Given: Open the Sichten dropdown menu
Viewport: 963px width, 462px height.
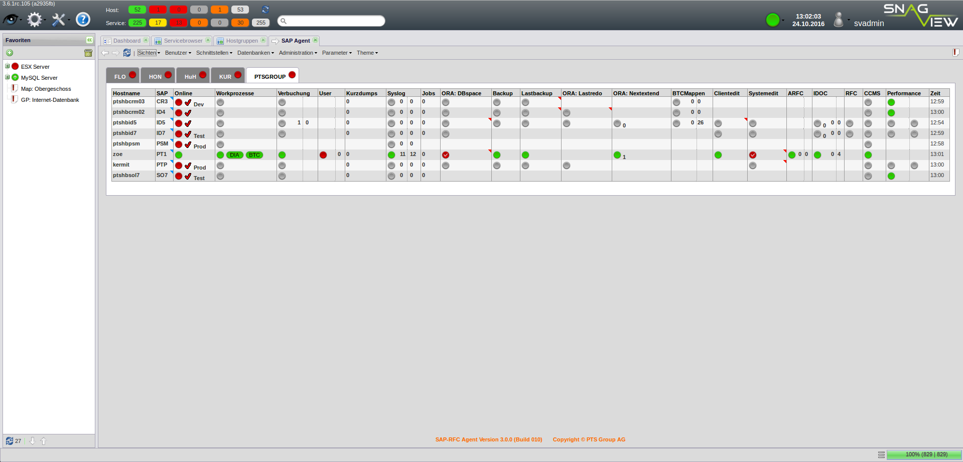Looking at the screenshot, I should 149,53.
